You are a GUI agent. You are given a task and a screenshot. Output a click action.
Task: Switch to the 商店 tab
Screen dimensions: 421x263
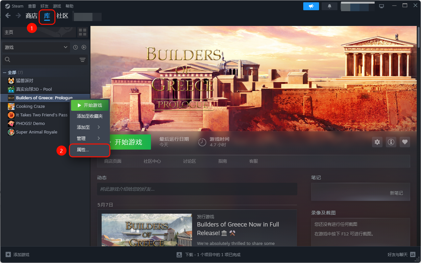32,16
